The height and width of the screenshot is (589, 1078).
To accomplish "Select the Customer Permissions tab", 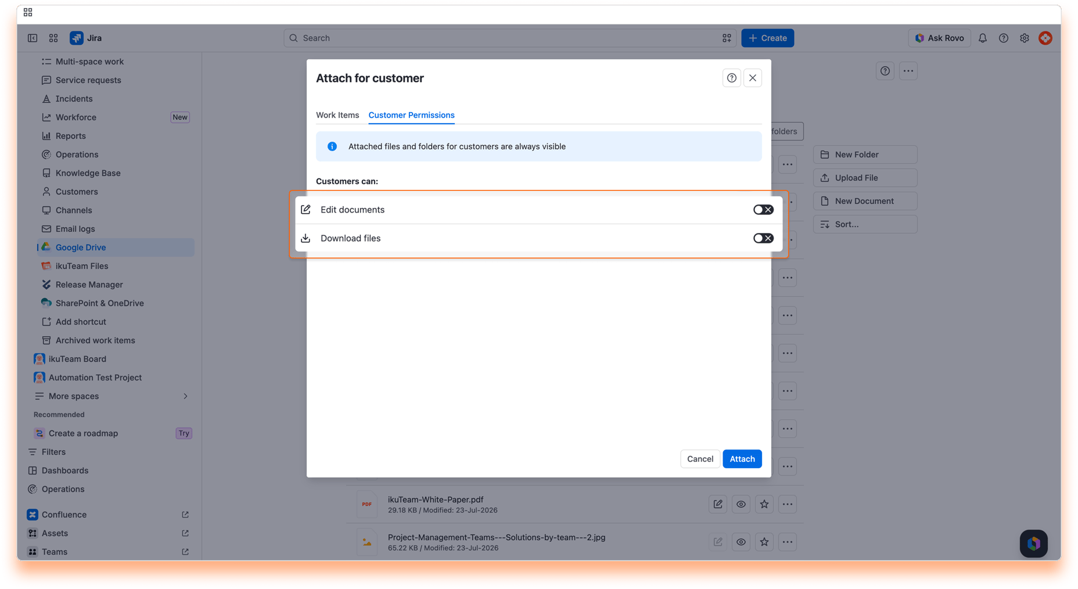I will click(411, 115).
